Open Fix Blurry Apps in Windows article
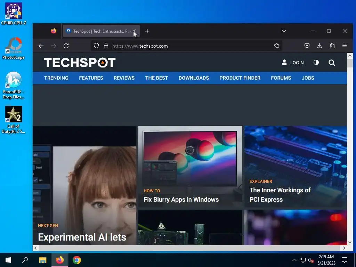 click(x=181, y=200)
